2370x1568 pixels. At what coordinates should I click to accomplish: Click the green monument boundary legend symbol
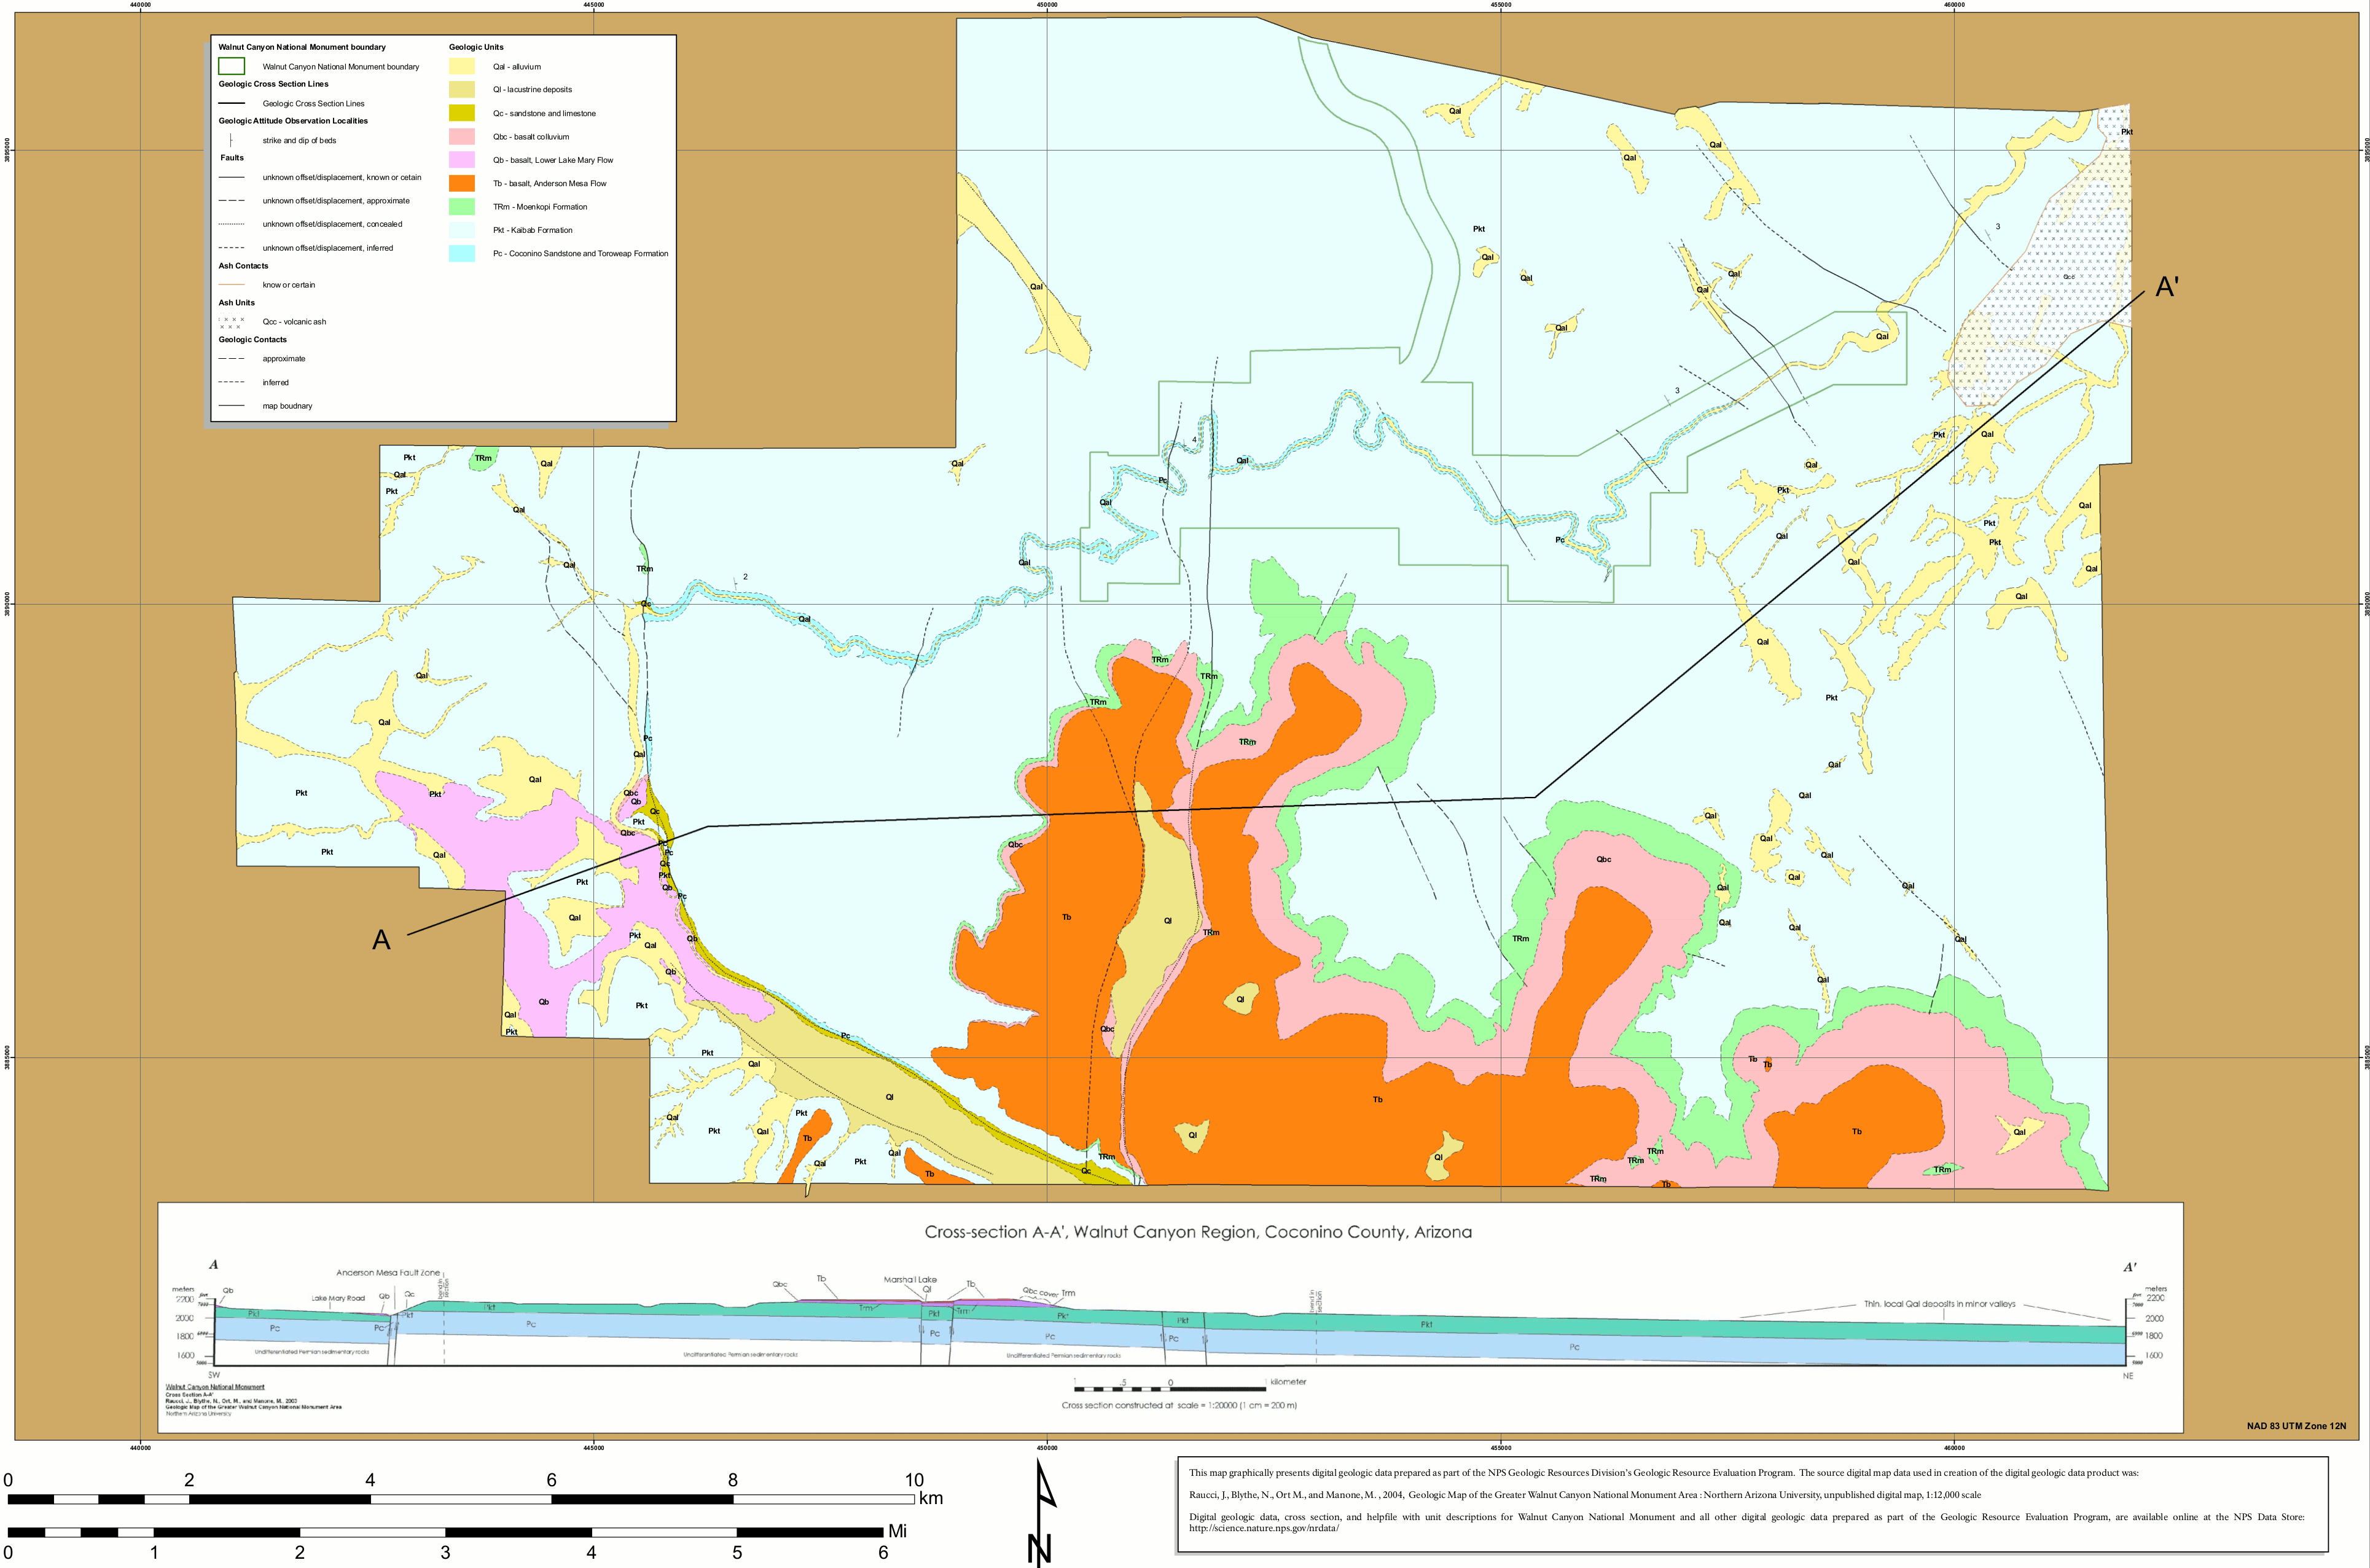point(231,66)
